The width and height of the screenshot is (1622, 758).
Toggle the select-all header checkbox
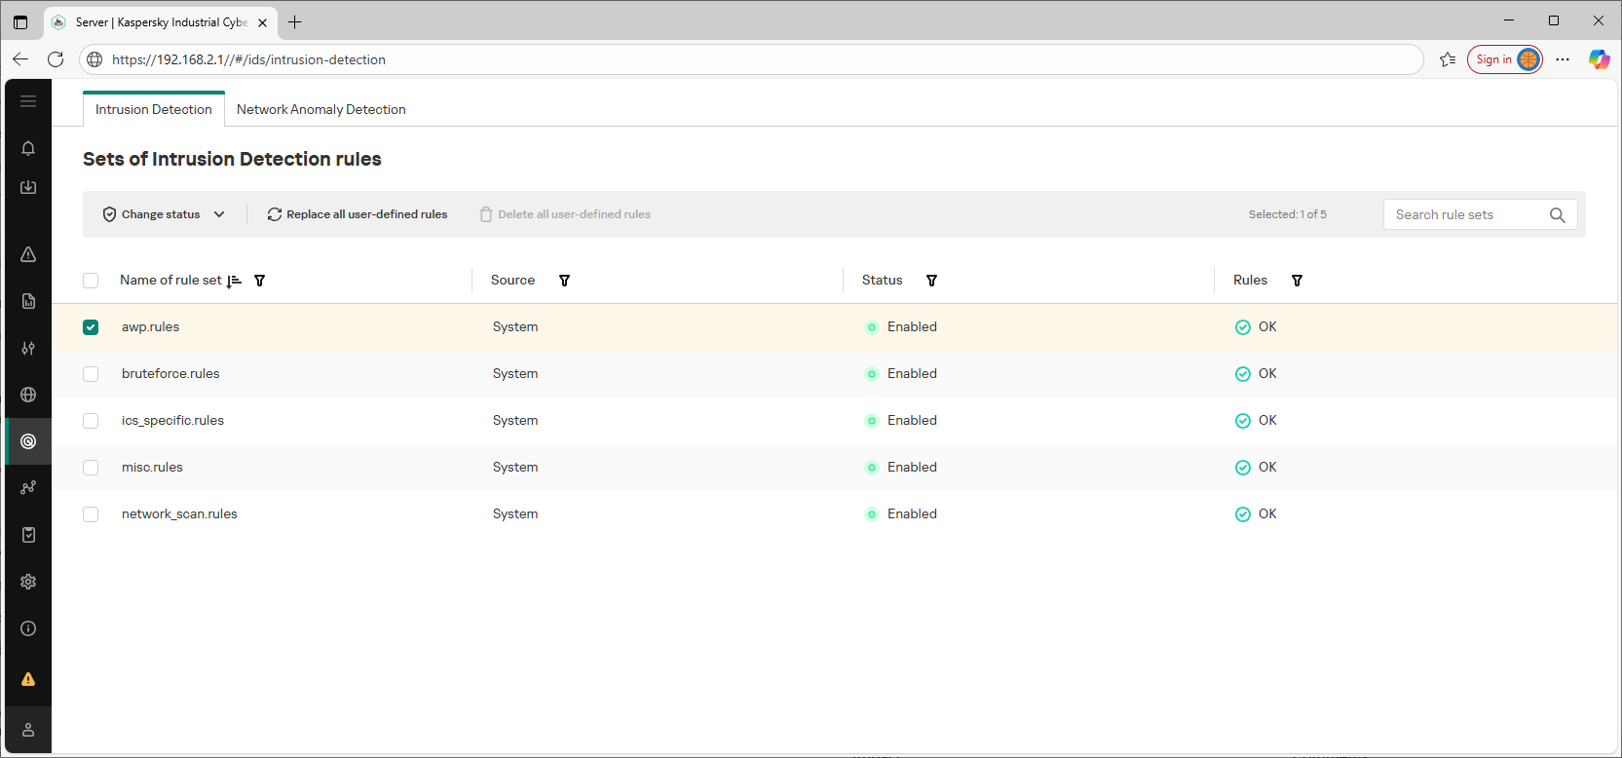coord(91,281)
